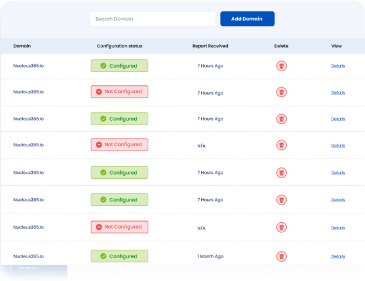Click the Report Received column header
The width and height of the screenshot is (365, 281).
210,46
